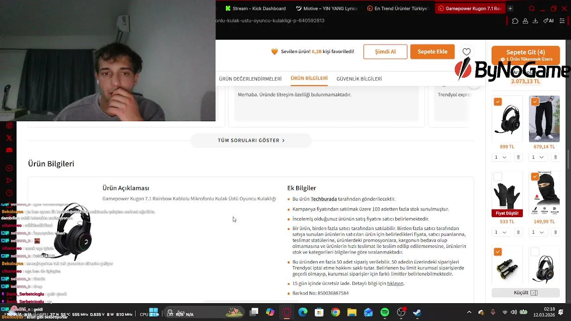
Task: Click the Şimdi Al button
Action: [x=385, y=52]
